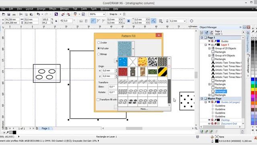Viewport: 257px width, 145px height.
Task: Open the Snap to dropdown
Action: 120,14
